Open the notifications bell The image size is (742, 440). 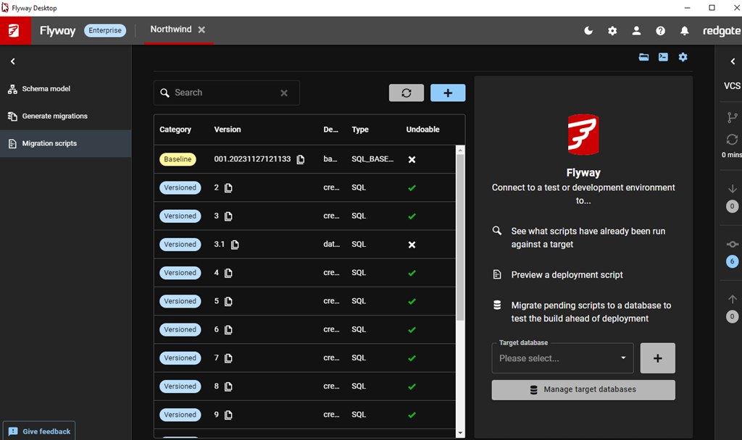tap(684, 31)
